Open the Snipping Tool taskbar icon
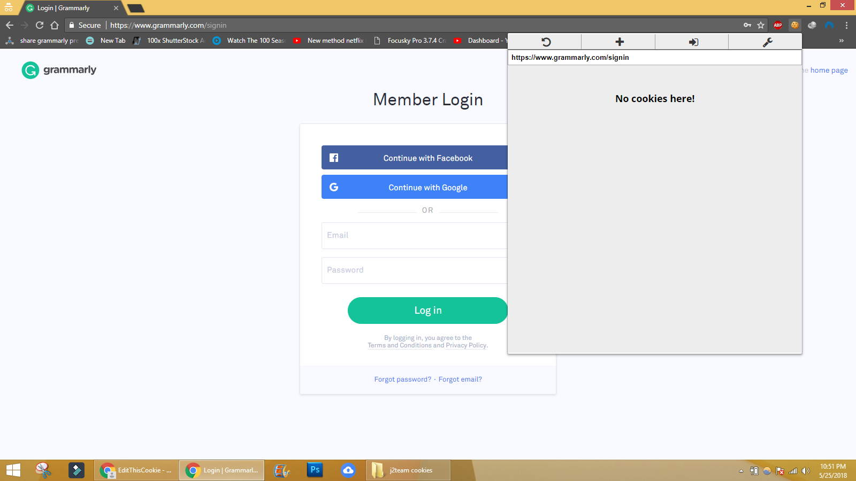This screenshot has height=481, width=856. [x=43, y=470]
